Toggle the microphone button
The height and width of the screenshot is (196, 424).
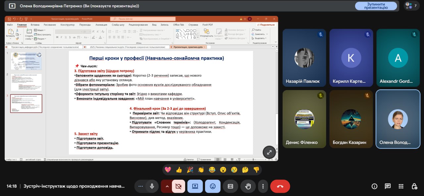click(152, 186)
